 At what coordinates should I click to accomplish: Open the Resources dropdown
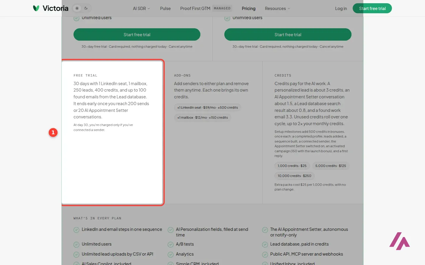[x=277, y=9]
